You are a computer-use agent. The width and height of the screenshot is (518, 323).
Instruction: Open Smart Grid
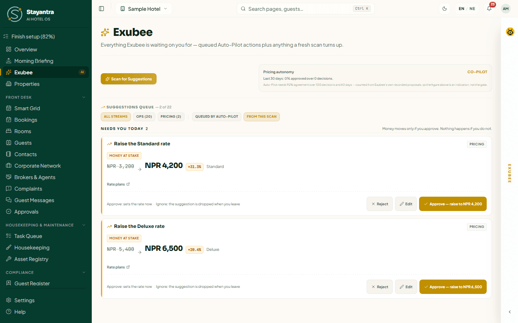click(x=46, y=108)
